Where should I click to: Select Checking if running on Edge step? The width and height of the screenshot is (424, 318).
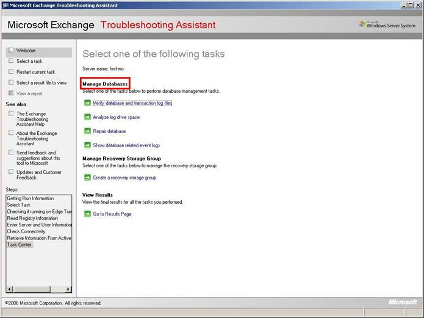[39, 212]
